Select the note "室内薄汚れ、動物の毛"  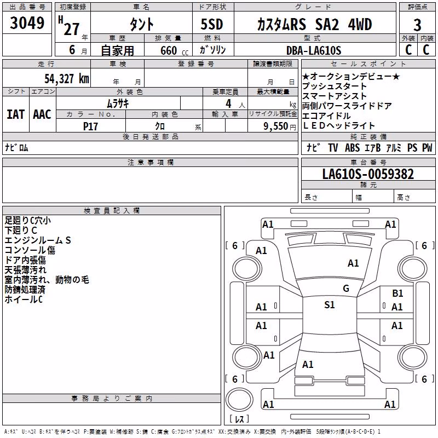pyautogui.click(x=47, y=280)
